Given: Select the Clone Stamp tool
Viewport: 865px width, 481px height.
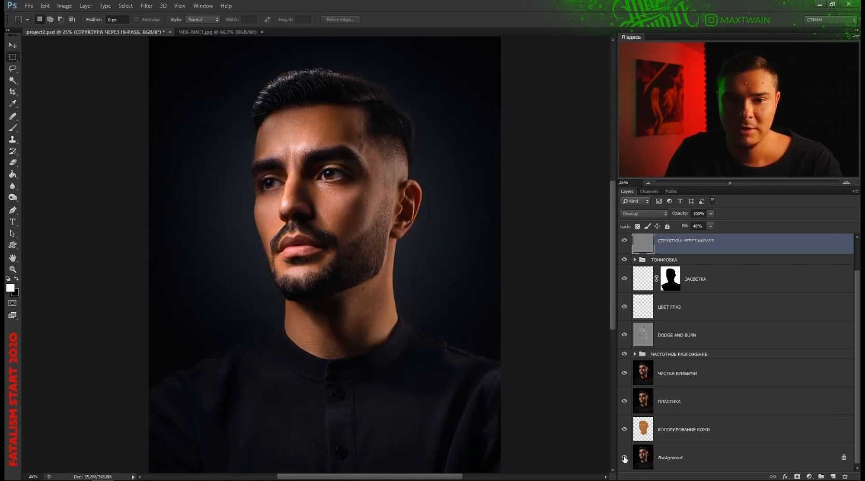Looking at the screenshot, I should click(x=12, y=140).
